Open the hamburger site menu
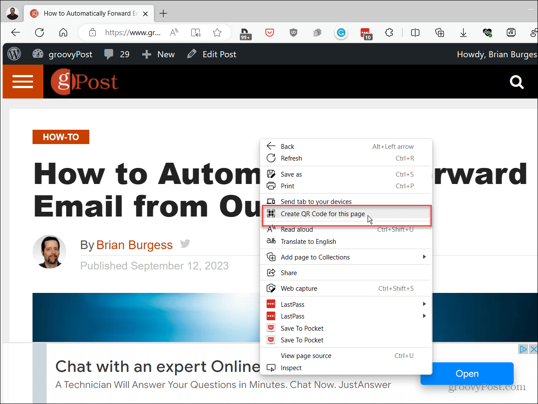 [23, 82]
